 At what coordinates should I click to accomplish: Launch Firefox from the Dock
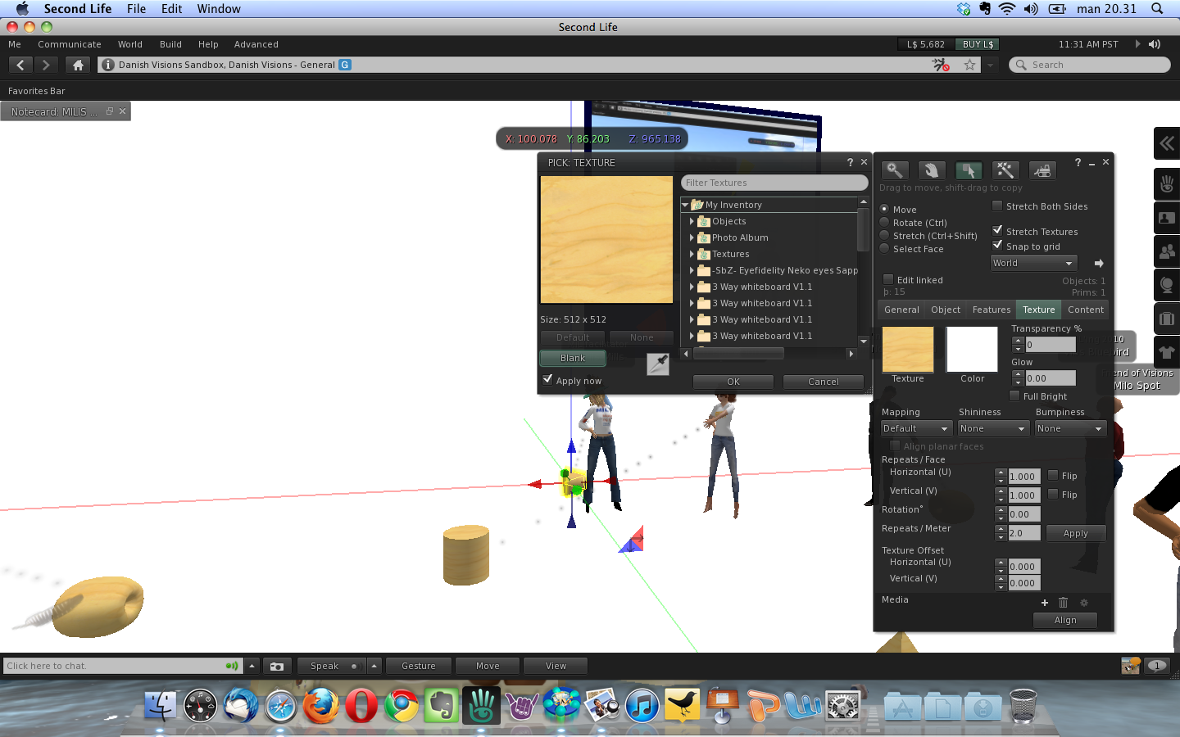(x=320, y=705)
